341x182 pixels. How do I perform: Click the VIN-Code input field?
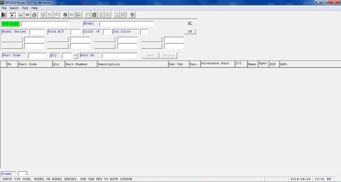(x=45, y=24)
